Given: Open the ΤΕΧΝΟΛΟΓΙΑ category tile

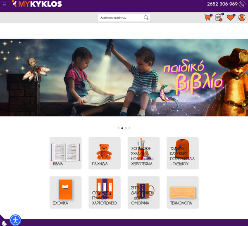Looking at the screenshot, I should click(x=183, y=192).
